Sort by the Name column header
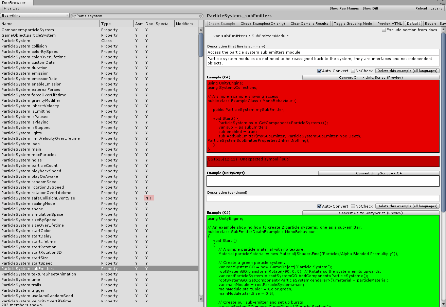The height and width of the screenshot is (307, 446). pyautogui.click(x=50, y=24)
